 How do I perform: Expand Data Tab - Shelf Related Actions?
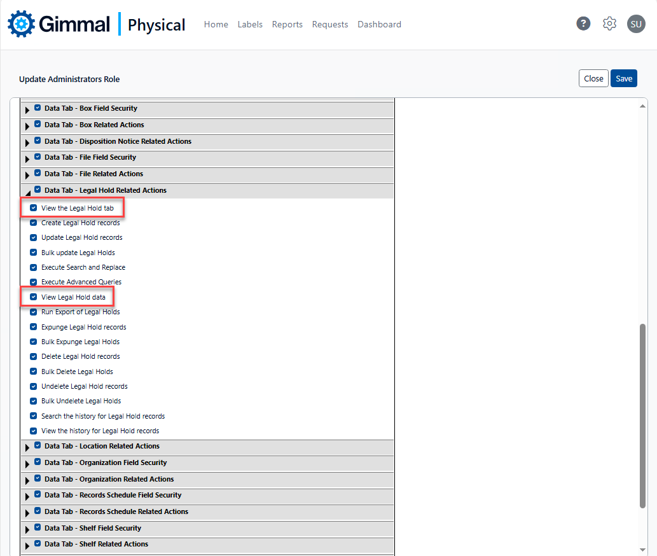[x=27, y=545]
